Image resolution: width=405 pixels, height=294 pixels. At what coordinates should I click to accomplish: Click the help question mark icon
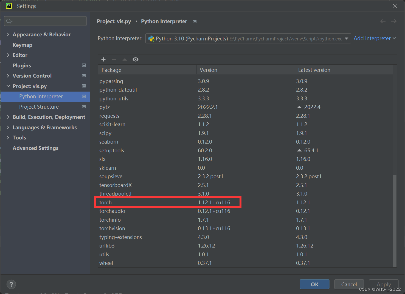pos(11,284)
